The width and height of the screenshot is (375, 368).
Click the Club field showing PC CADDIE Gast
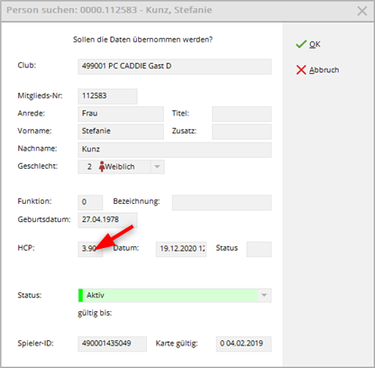click(x=175, y=67)
